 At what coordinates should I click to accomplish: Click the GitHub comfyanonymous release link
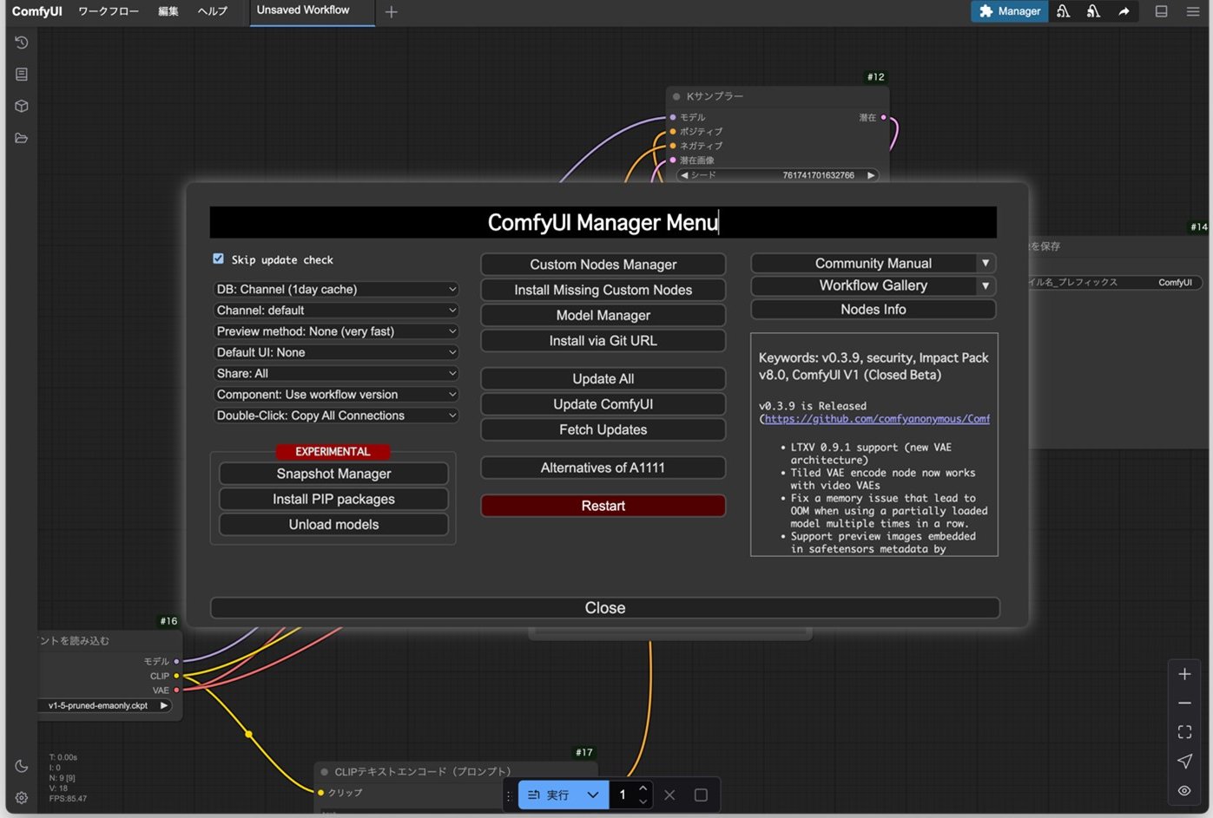coord(876,419)
